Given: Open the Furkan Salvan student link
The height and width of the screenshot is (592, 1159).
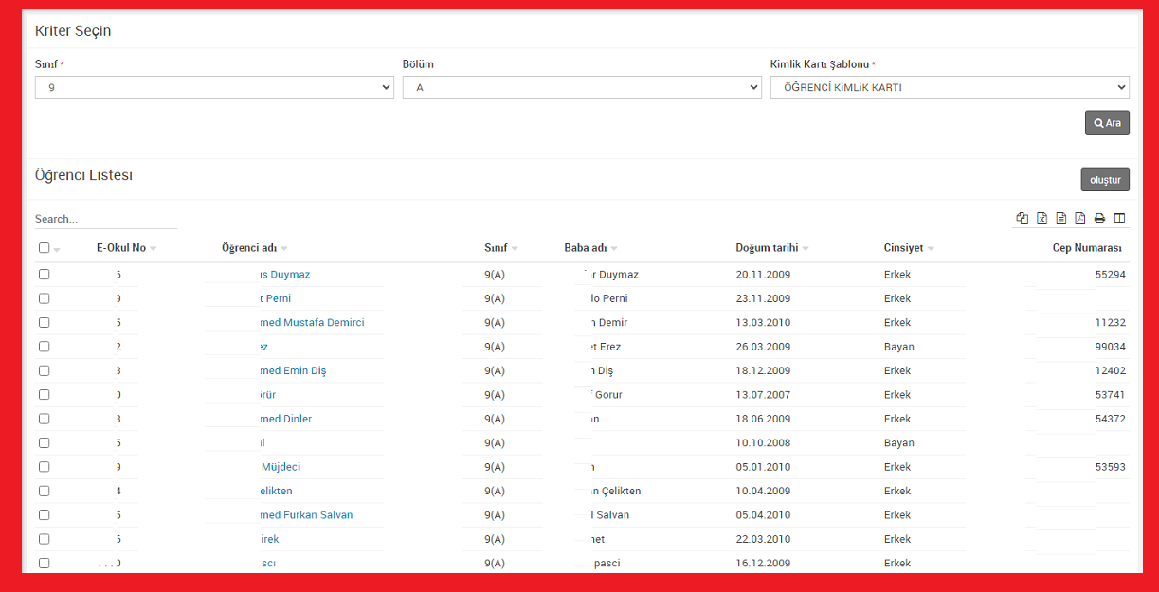Looking at the screenshot, I should click(x=306, y=515).
